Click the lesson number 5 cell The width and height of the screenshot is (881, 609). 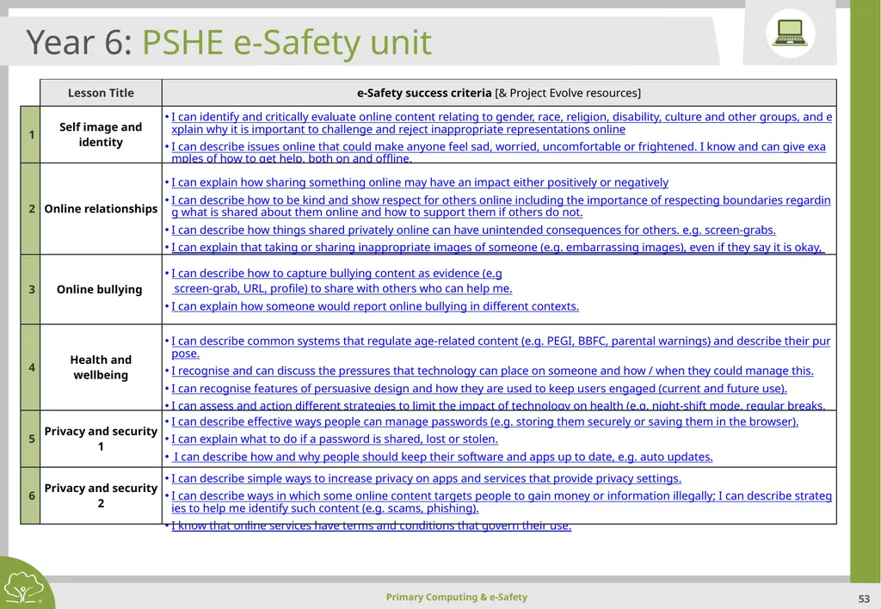pos(31,439)
